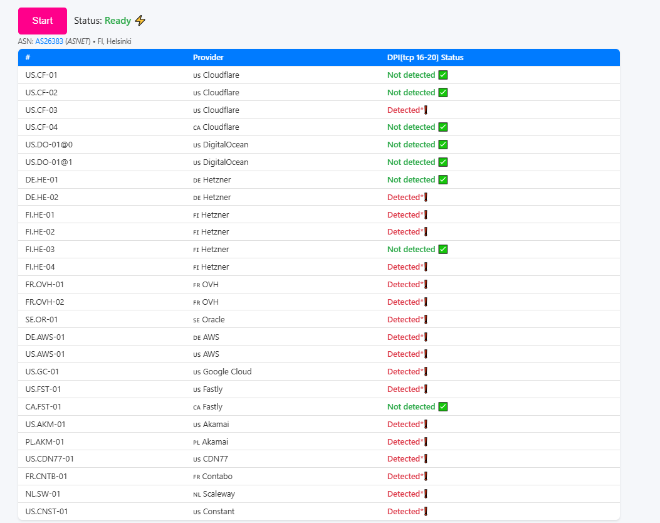Click the Google Cloud provider cell
Screen dimensions: 660x523
click(227, 372)
